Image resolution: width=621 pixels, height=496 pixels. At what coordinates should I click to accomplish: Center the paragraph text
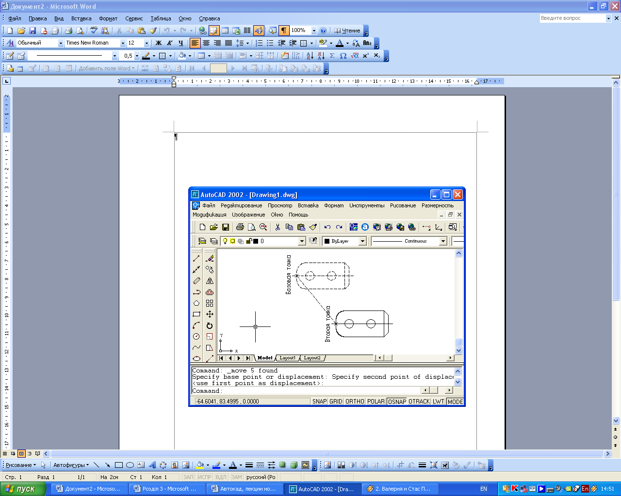click(x=206, y=43)
